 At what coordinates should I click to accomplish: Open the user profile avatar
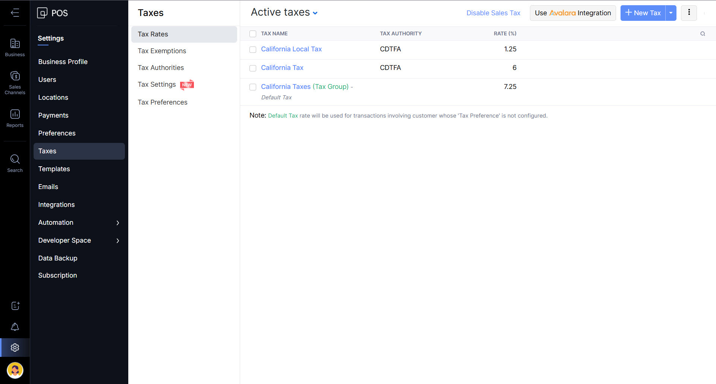coord(15,370)
